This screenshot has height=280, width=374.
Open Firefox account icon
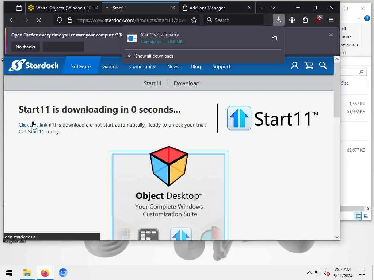tap(292, 20)
